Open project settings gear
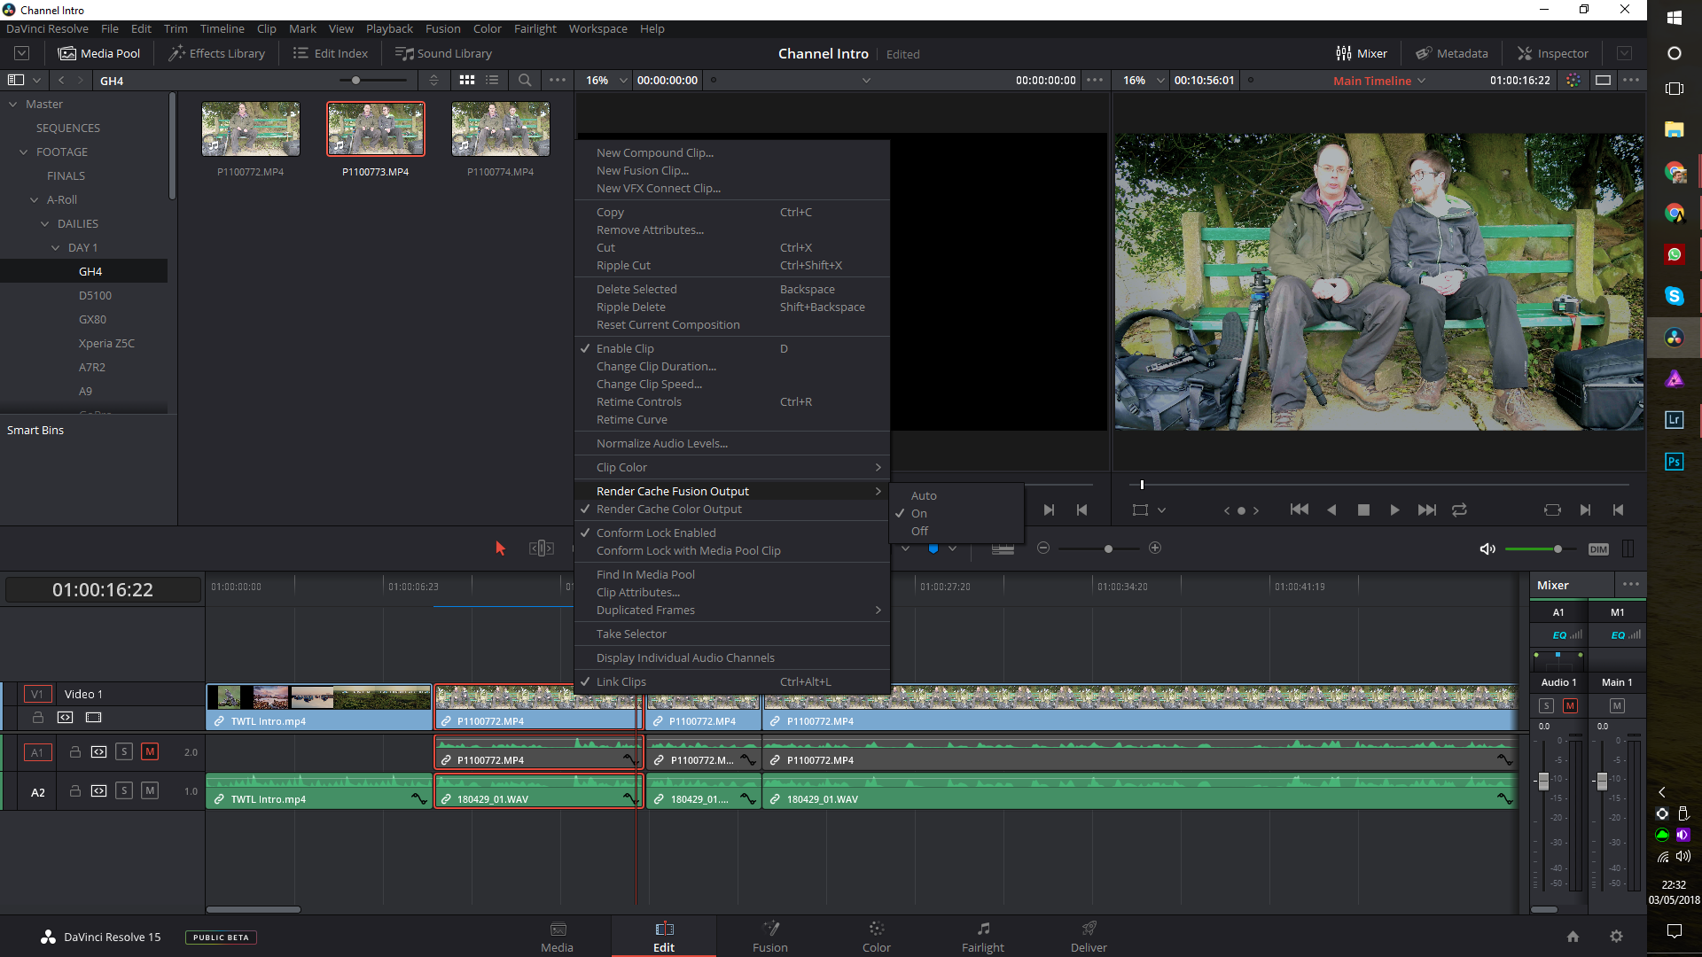Screen dimensions: 1702x957 (1616, 936)
